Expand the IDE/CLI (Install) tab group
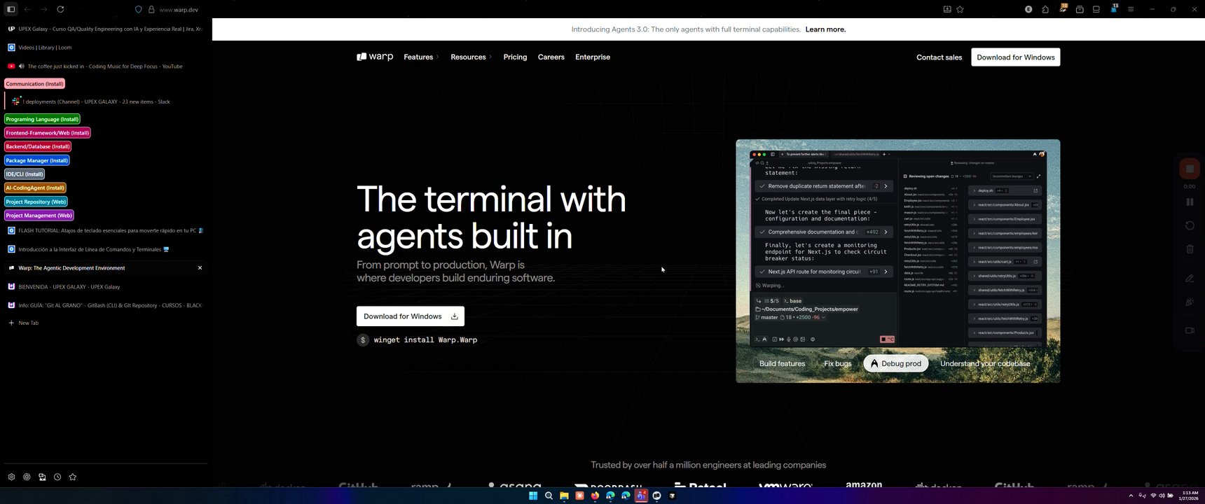This screenshot has height=504, width=1205. (x=25, y=174)
